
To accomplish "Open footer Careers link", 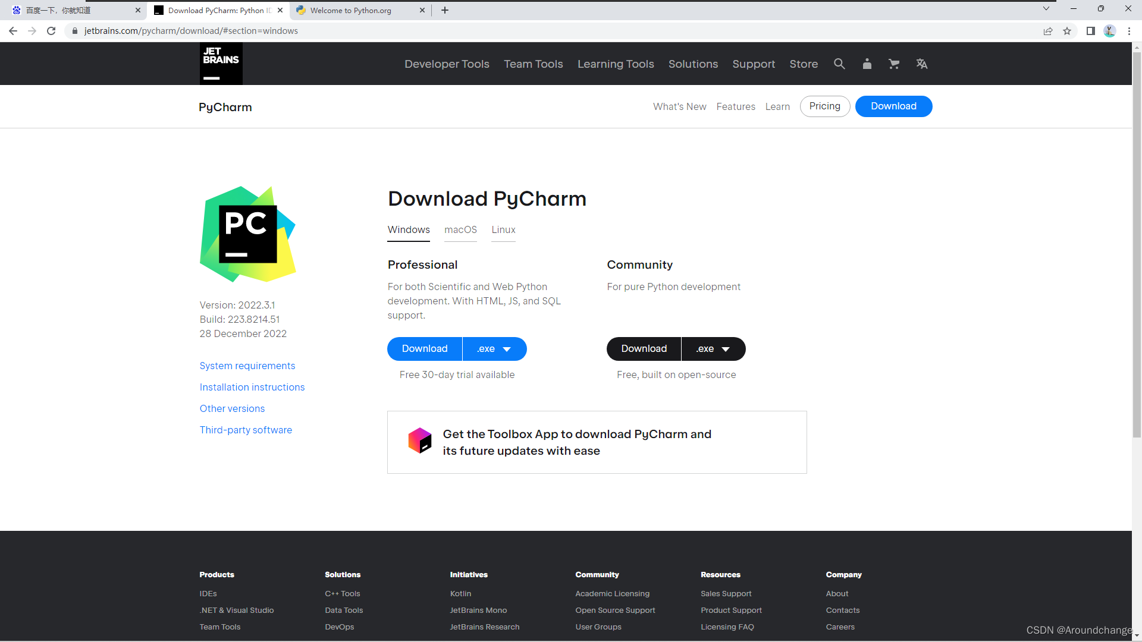I will click(840, 627).
